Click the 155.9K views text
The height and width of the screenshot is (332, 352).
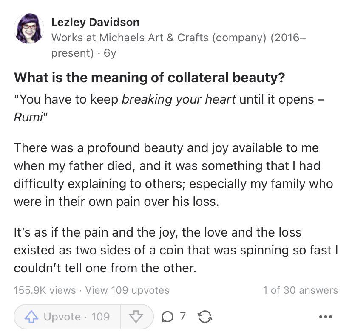click(45, 290)
